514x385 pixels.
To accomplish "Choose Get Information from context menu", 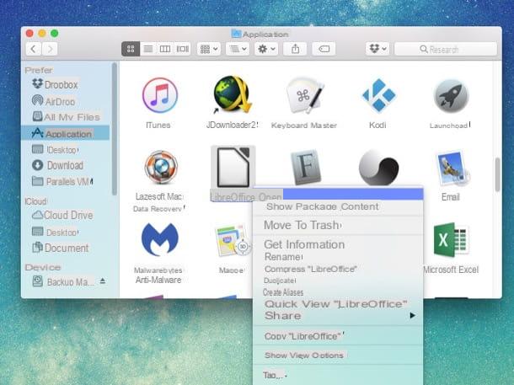I will coord(338,244).
